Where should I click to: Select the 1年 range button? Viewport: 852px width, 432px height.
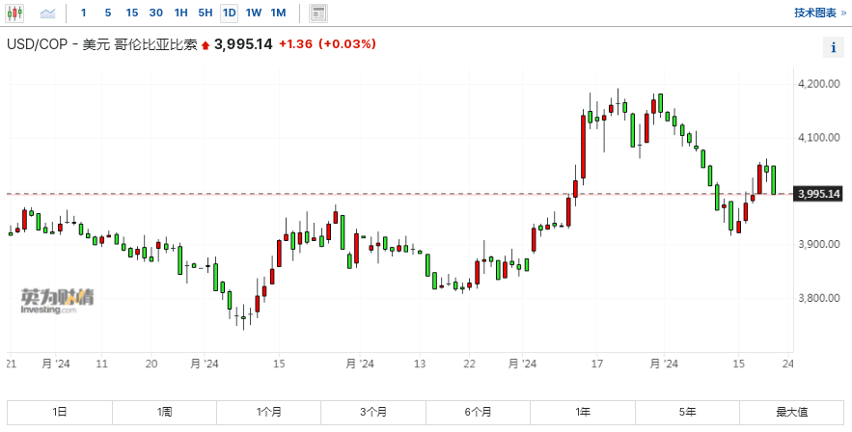tap(583, 412)
